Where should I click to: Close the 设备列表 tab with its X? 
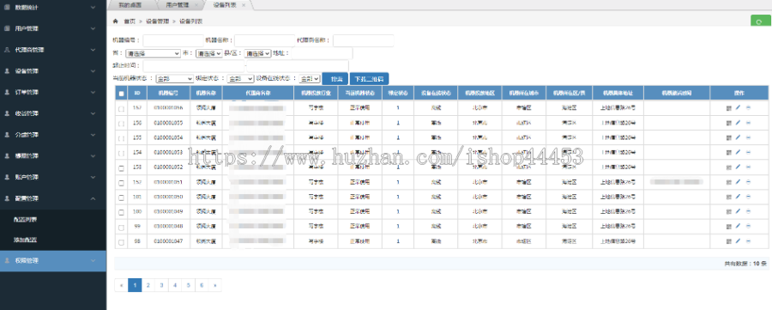pyautogui.click(x=244, y=5)
